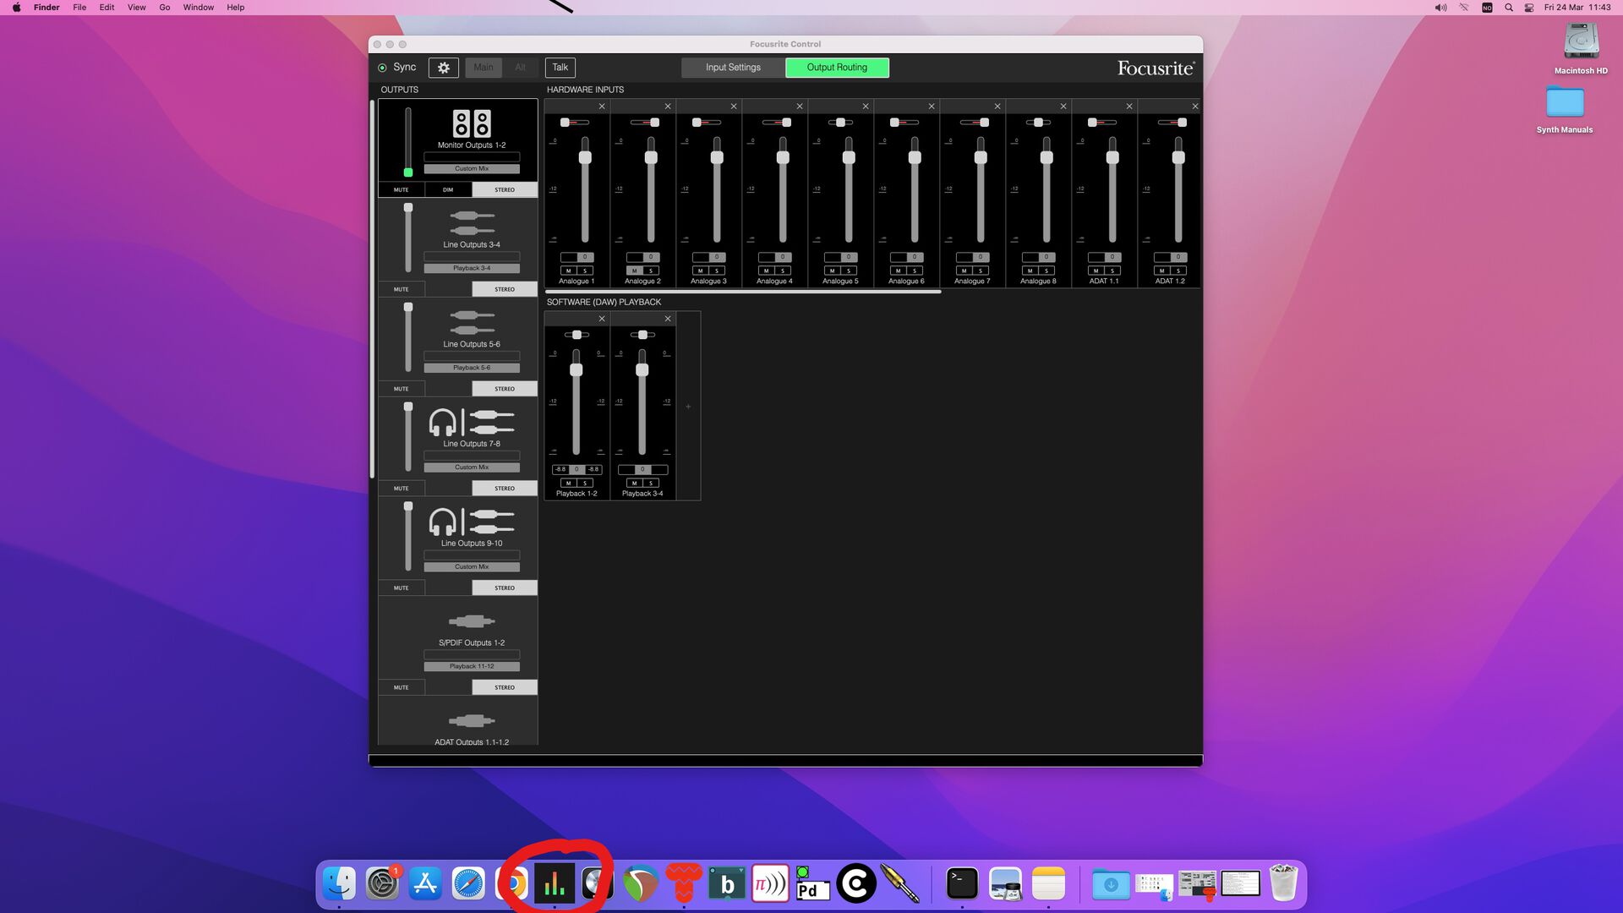This screenshot has width=1623, height=913.
Task: Open Playback 5-6 source dropdown for Line Outputs 5-6
Action: pyautogui.click(x=472, y=369)
